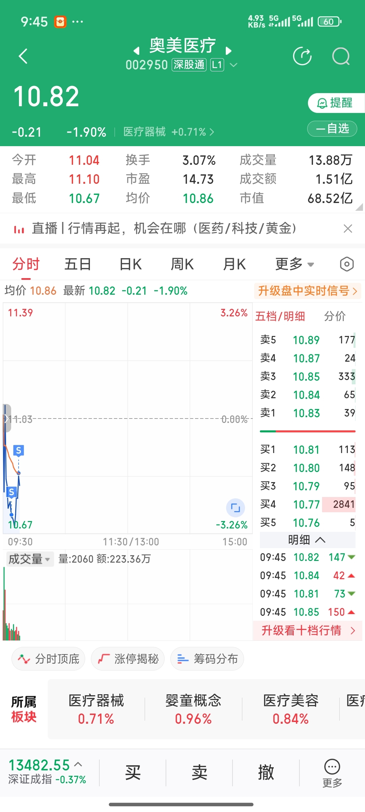Expand stock info chevron beside L1
The width and height of the screenshot is (365, 812).
tap(234, 65)
